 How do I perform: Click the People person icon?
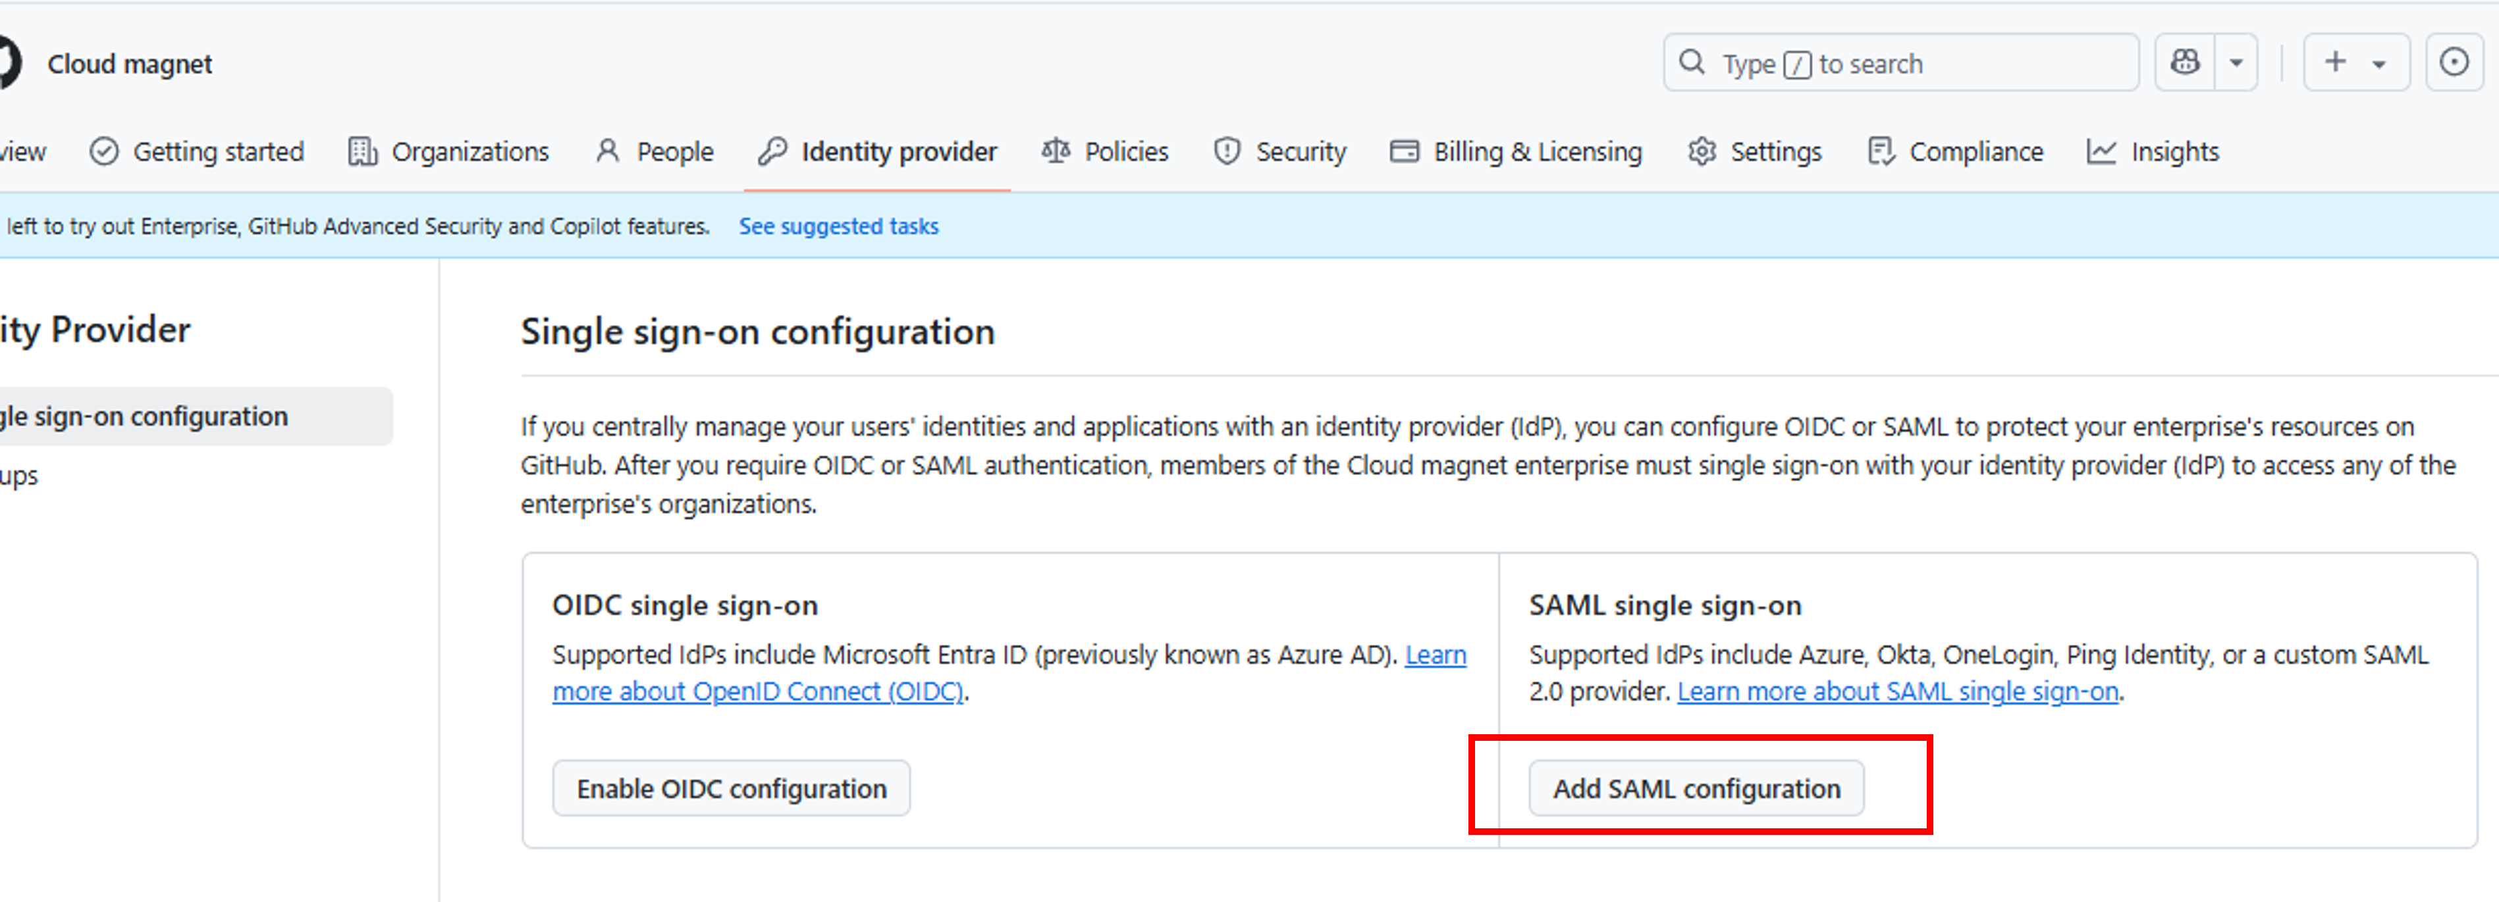pos(607,151)
